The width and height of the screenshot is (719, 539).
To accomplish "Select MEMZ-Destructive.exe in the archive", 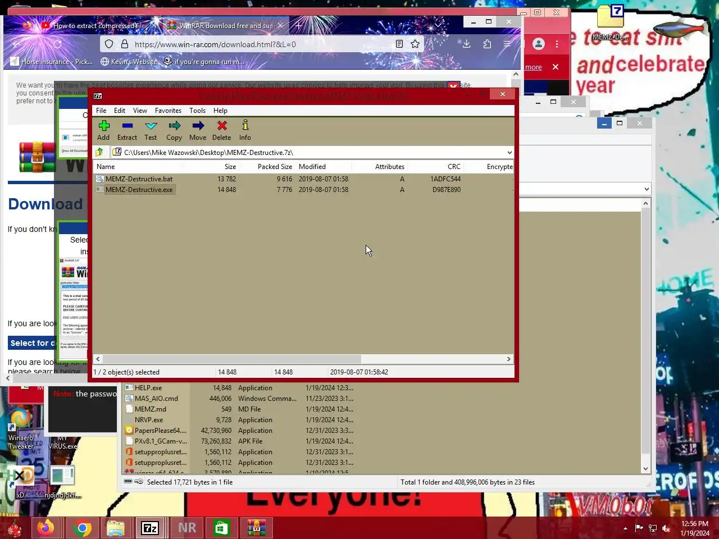I will [x=139, y=190].
